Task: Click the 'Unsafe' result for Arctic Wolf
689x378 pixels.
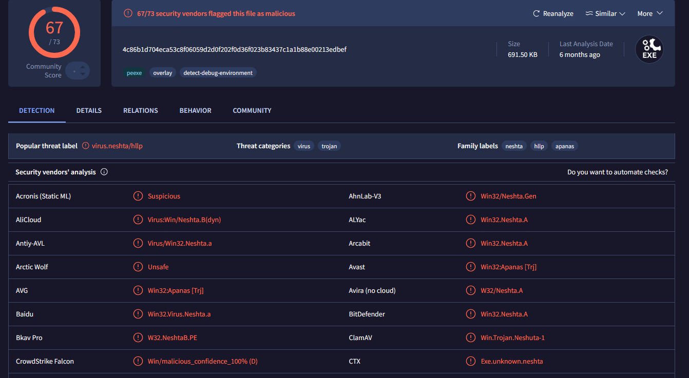Action: tap(158, 267)
